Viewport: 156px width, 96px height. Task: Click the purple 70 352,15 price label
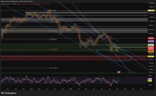coord(151,41)
